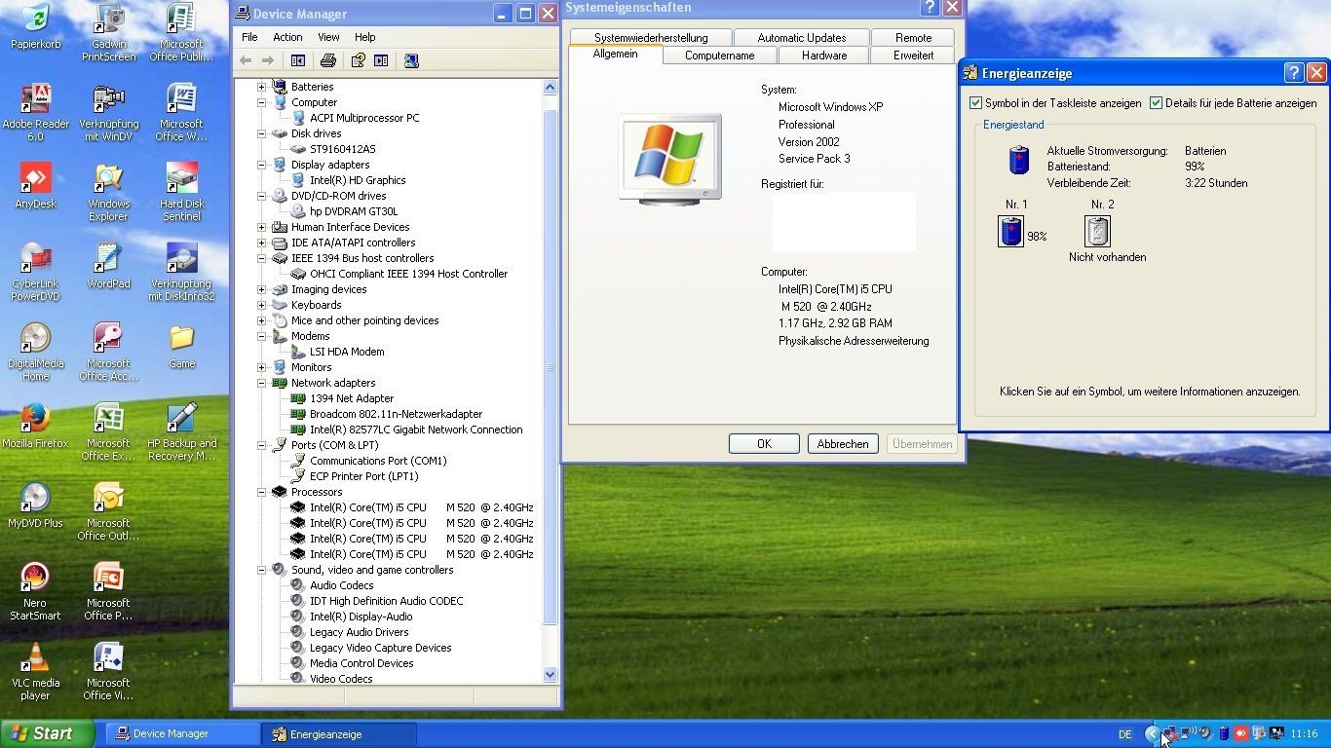Switch to the Remote tab
The width and height of the screenshot is (1331, 748).
click(x=913, y=37)
